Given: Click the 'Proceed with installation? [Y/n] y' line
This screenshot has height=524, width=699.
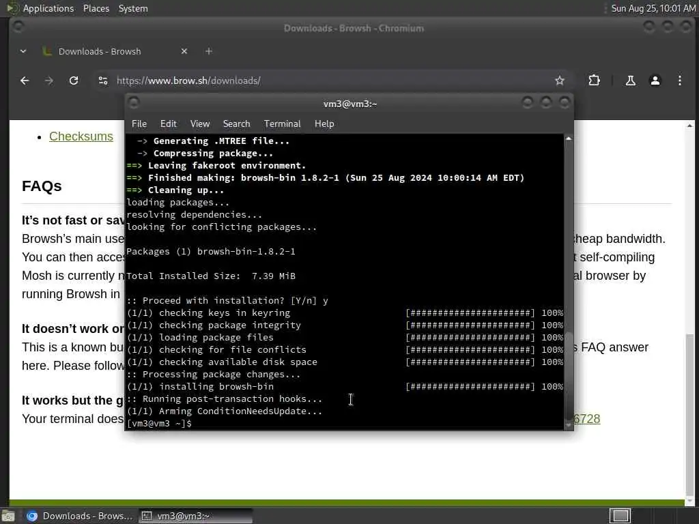Looking at the screenshot, I should click(x=227, y=300).
